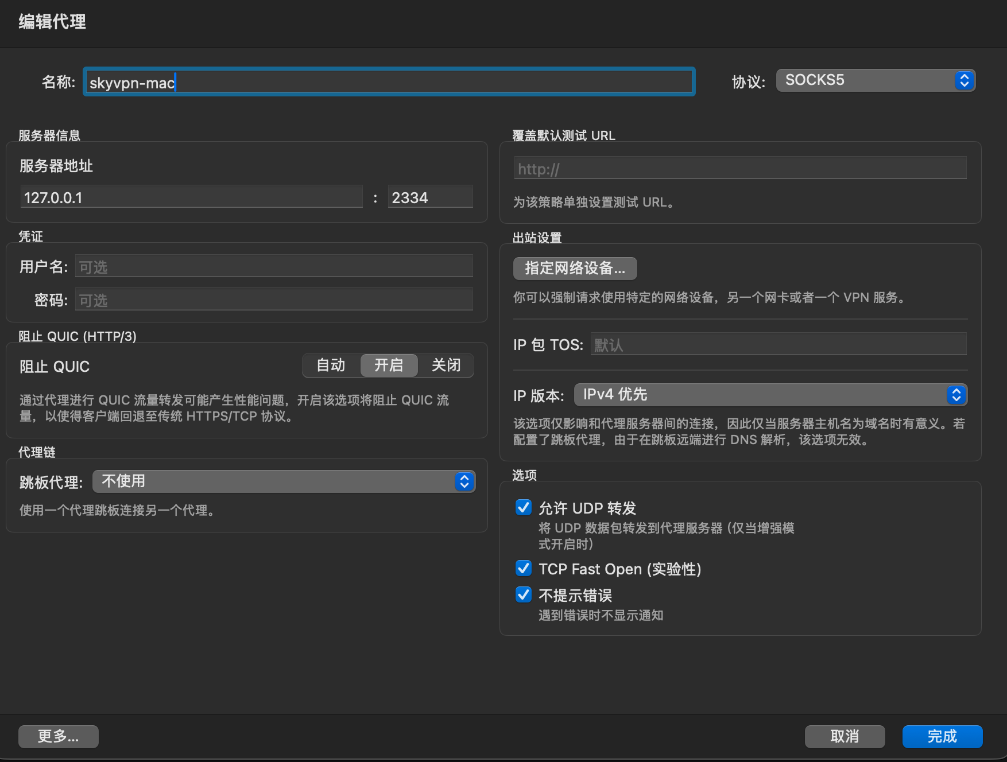Select 自动 for 阻止 QUIC
The width and height of the screenshot is (1007, 762).
[330, 366]
